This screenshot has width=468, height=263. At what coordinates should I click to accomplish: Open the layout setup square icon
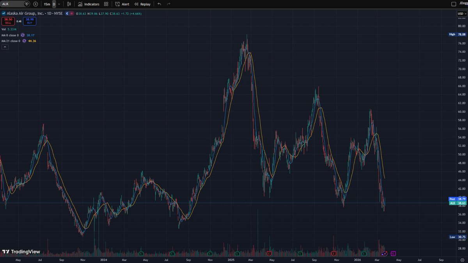point(453,4)
